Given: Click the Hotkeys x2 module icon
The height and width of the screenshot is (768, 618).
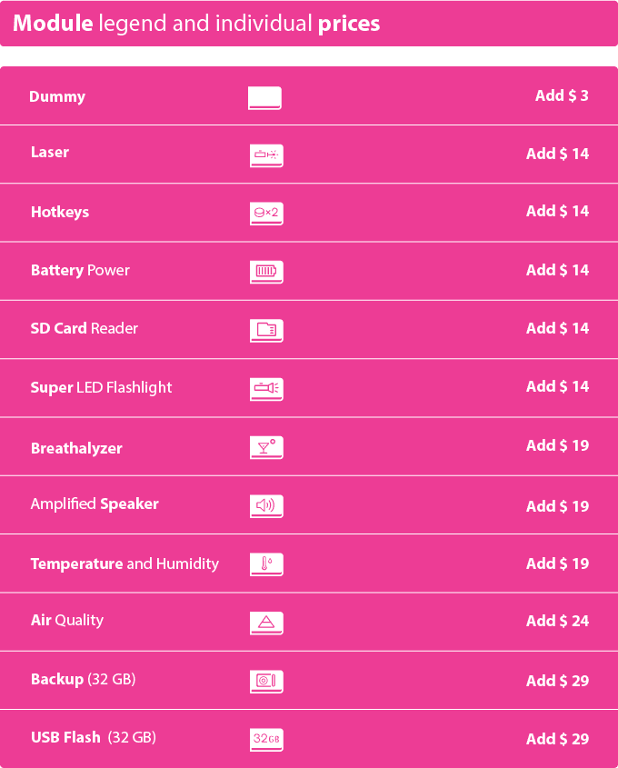Looking at the screenshot, I should [266, 214].
